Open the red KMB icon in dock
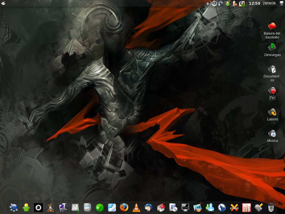Viewport: 285px width, 214px height. click(247, 208)
